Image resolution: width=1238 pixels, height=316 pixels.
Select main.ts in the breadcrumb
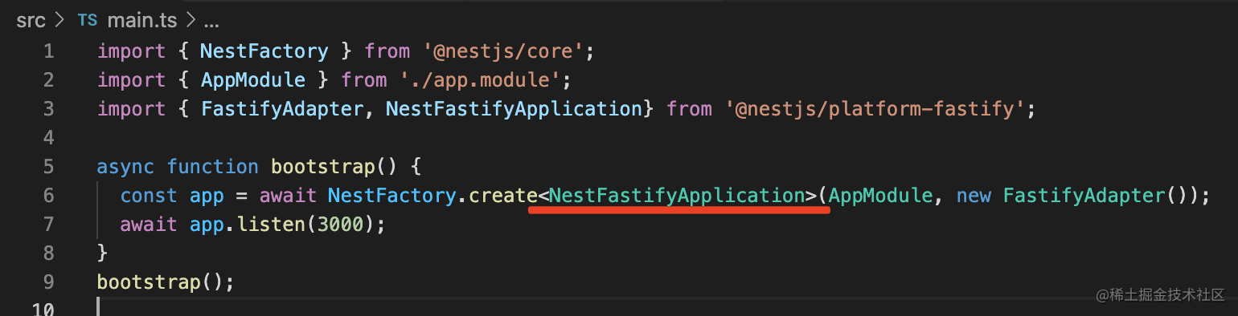141,21
